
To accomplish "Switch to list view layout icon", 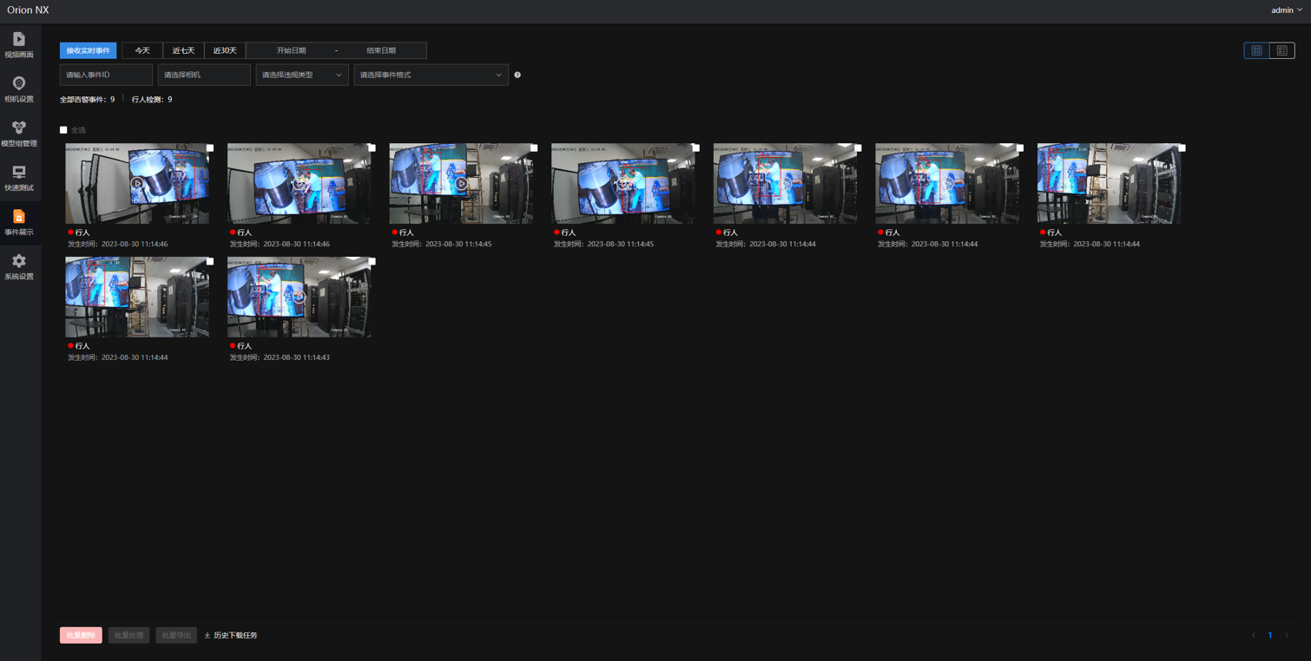I will tap(1281, 50).
